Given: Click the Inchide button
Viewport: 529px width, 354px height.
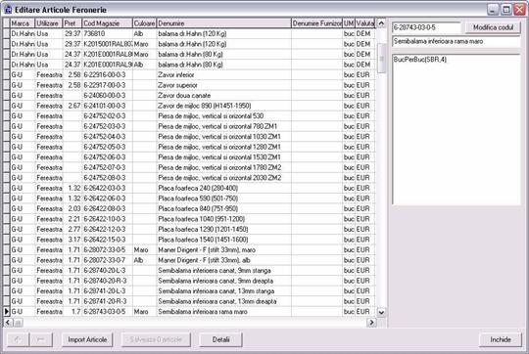Looking at the screenshot, I should [x=501, y=339].
